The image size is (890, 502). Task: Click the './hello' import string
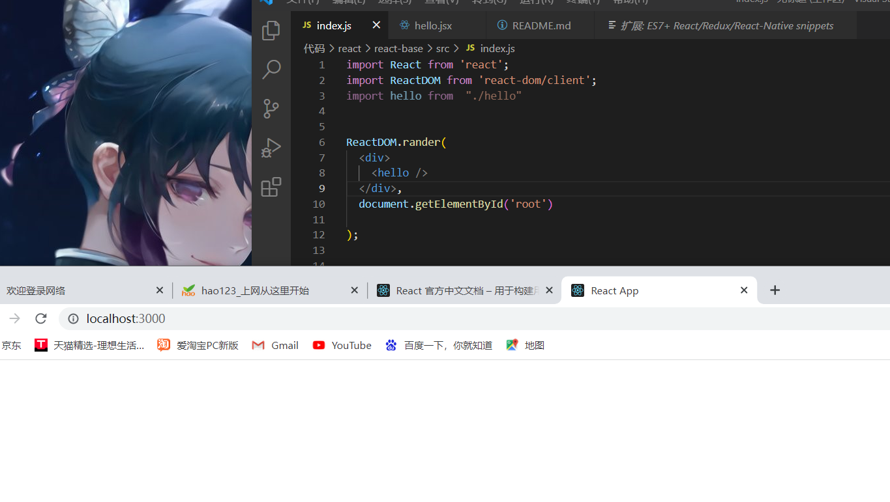(x=494, y=96)
